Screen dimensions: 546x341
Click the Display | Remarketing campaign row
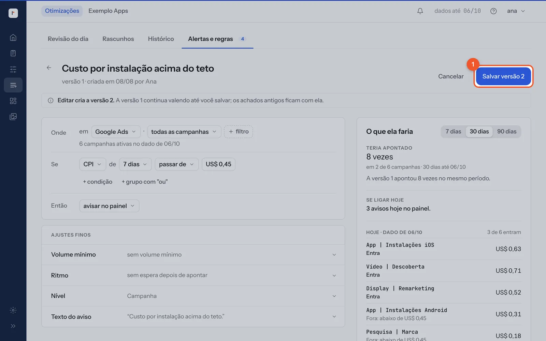click(444, 293)
